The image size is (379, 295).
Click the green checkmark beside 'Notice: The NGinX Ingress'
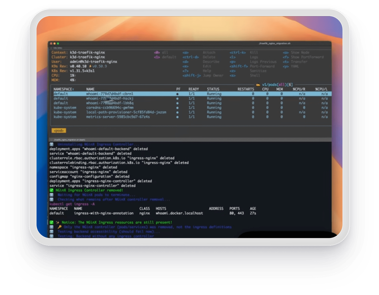pos(51,222)
